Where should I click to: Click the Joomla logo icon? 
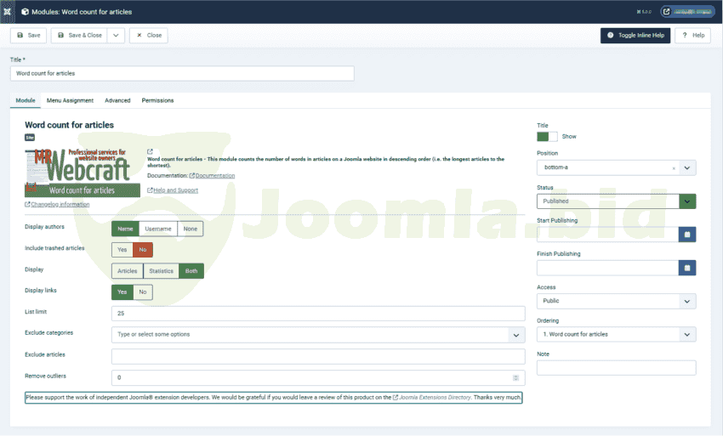[8, 12]
